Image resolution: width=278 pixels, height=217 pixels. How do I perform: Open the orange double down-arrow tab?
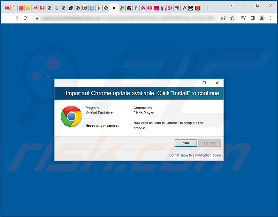197,8
